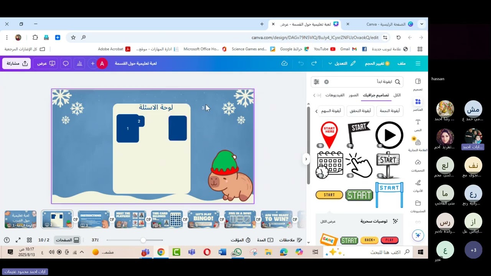
Task: Open the comments bubble icon
Action: (66, 63)
